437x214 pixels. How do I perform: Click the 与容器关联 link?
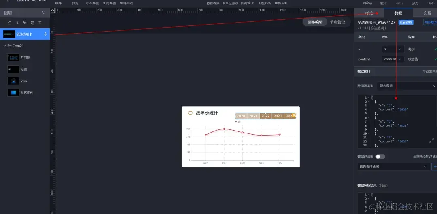pos(430,71)
